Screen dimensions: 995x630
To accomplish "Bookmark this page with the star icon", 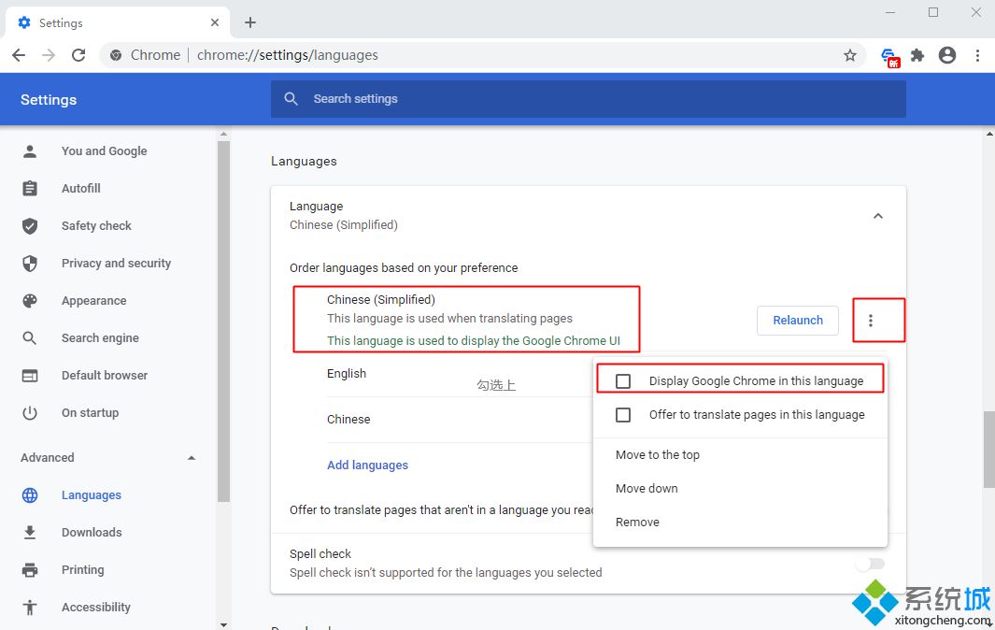I will point(850,55).
